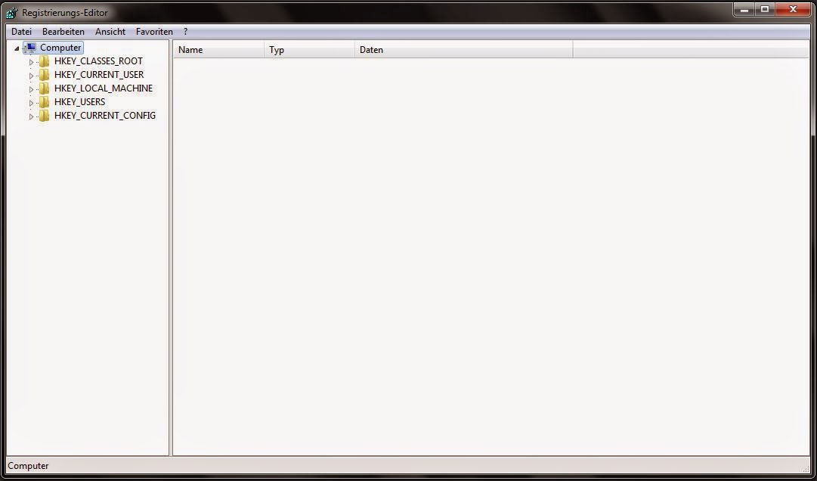Collapse the Computer root node arrow

click(17, 48)
